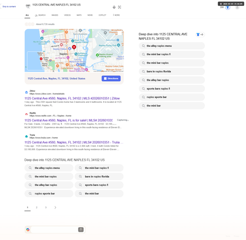Viewport: 246px width, 240px height.
Task: Select sidebar suggestion 'naples sports bar'
Action: tap(172, 97)
